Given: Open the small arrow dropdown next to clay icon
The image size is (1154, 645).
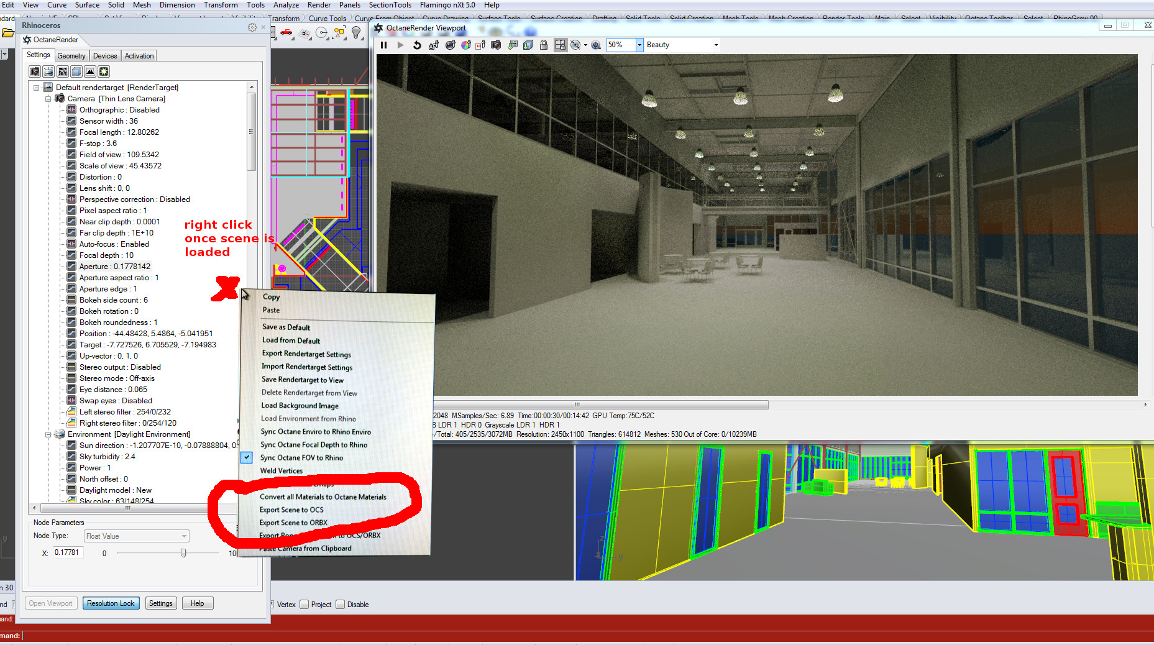Looking at the screenshot, I should click(585, 45).
